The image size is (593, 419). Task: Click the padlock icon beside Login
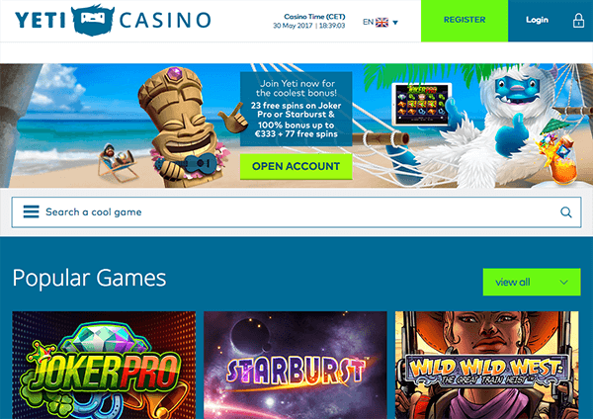pos(578,21)
